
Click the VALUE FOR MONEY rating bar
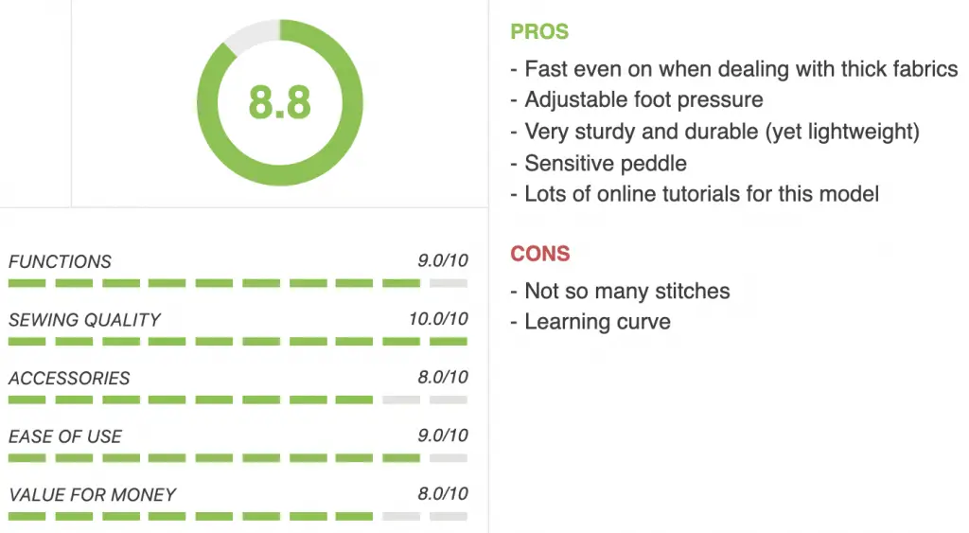pos(238,516)
